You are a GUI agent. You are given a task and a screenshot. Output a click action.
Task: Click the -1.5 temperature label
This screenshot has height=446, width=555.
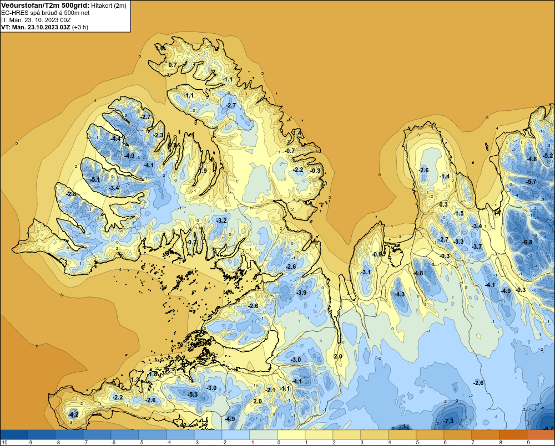pyautogui.click(x=459, y=213)
